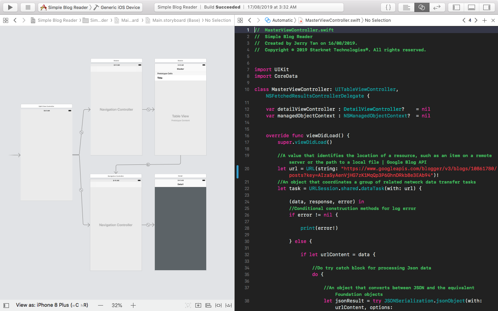
Task: Open View as: iPhone 8 Plus device bar
Action: pyautogui.click(x=52, y=305)
